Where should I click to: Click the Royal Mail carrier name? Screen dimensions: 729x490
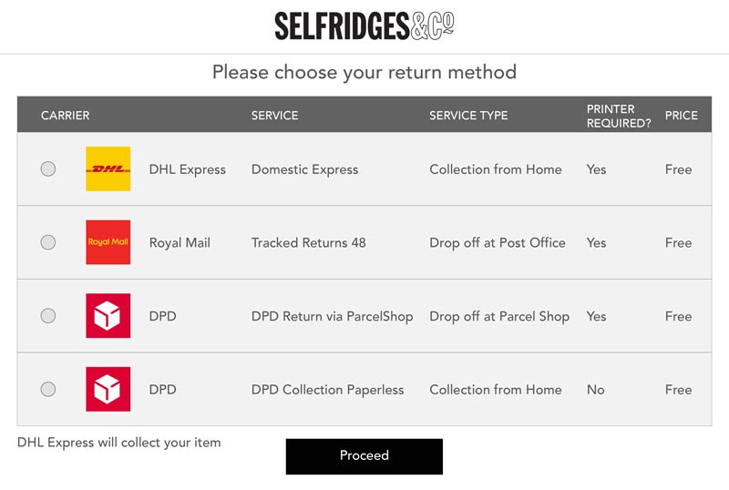(180, 243)
